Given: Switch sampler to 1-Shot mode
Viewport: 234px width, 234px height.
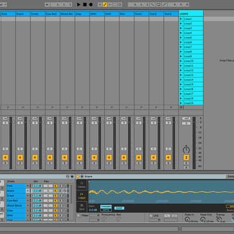Looking at the screenshot, I should (x=82, y=196).
